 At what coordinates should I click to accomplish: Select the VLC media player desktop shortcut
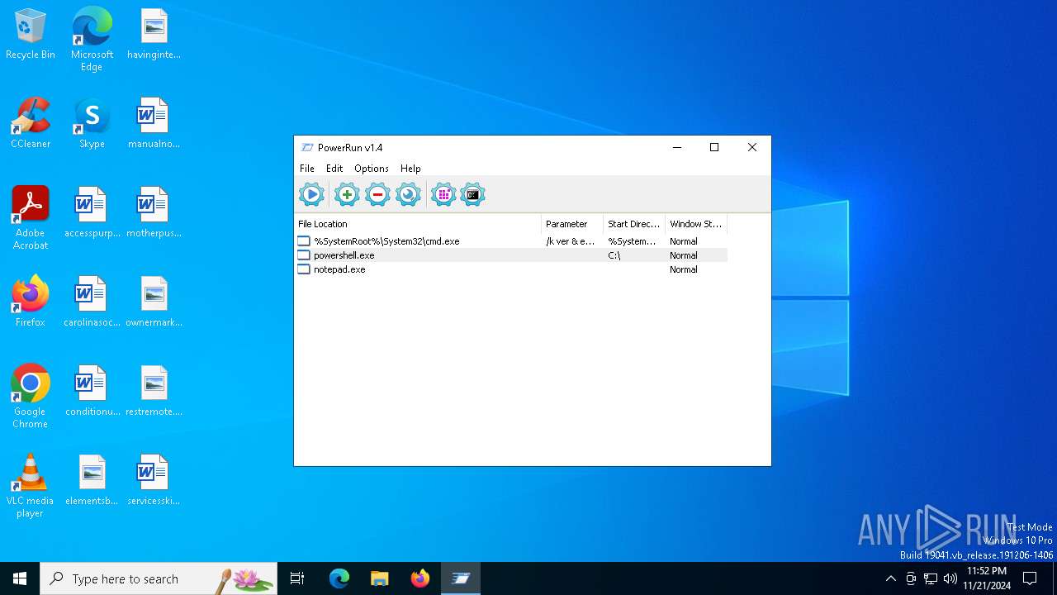[x=31, y=486]
